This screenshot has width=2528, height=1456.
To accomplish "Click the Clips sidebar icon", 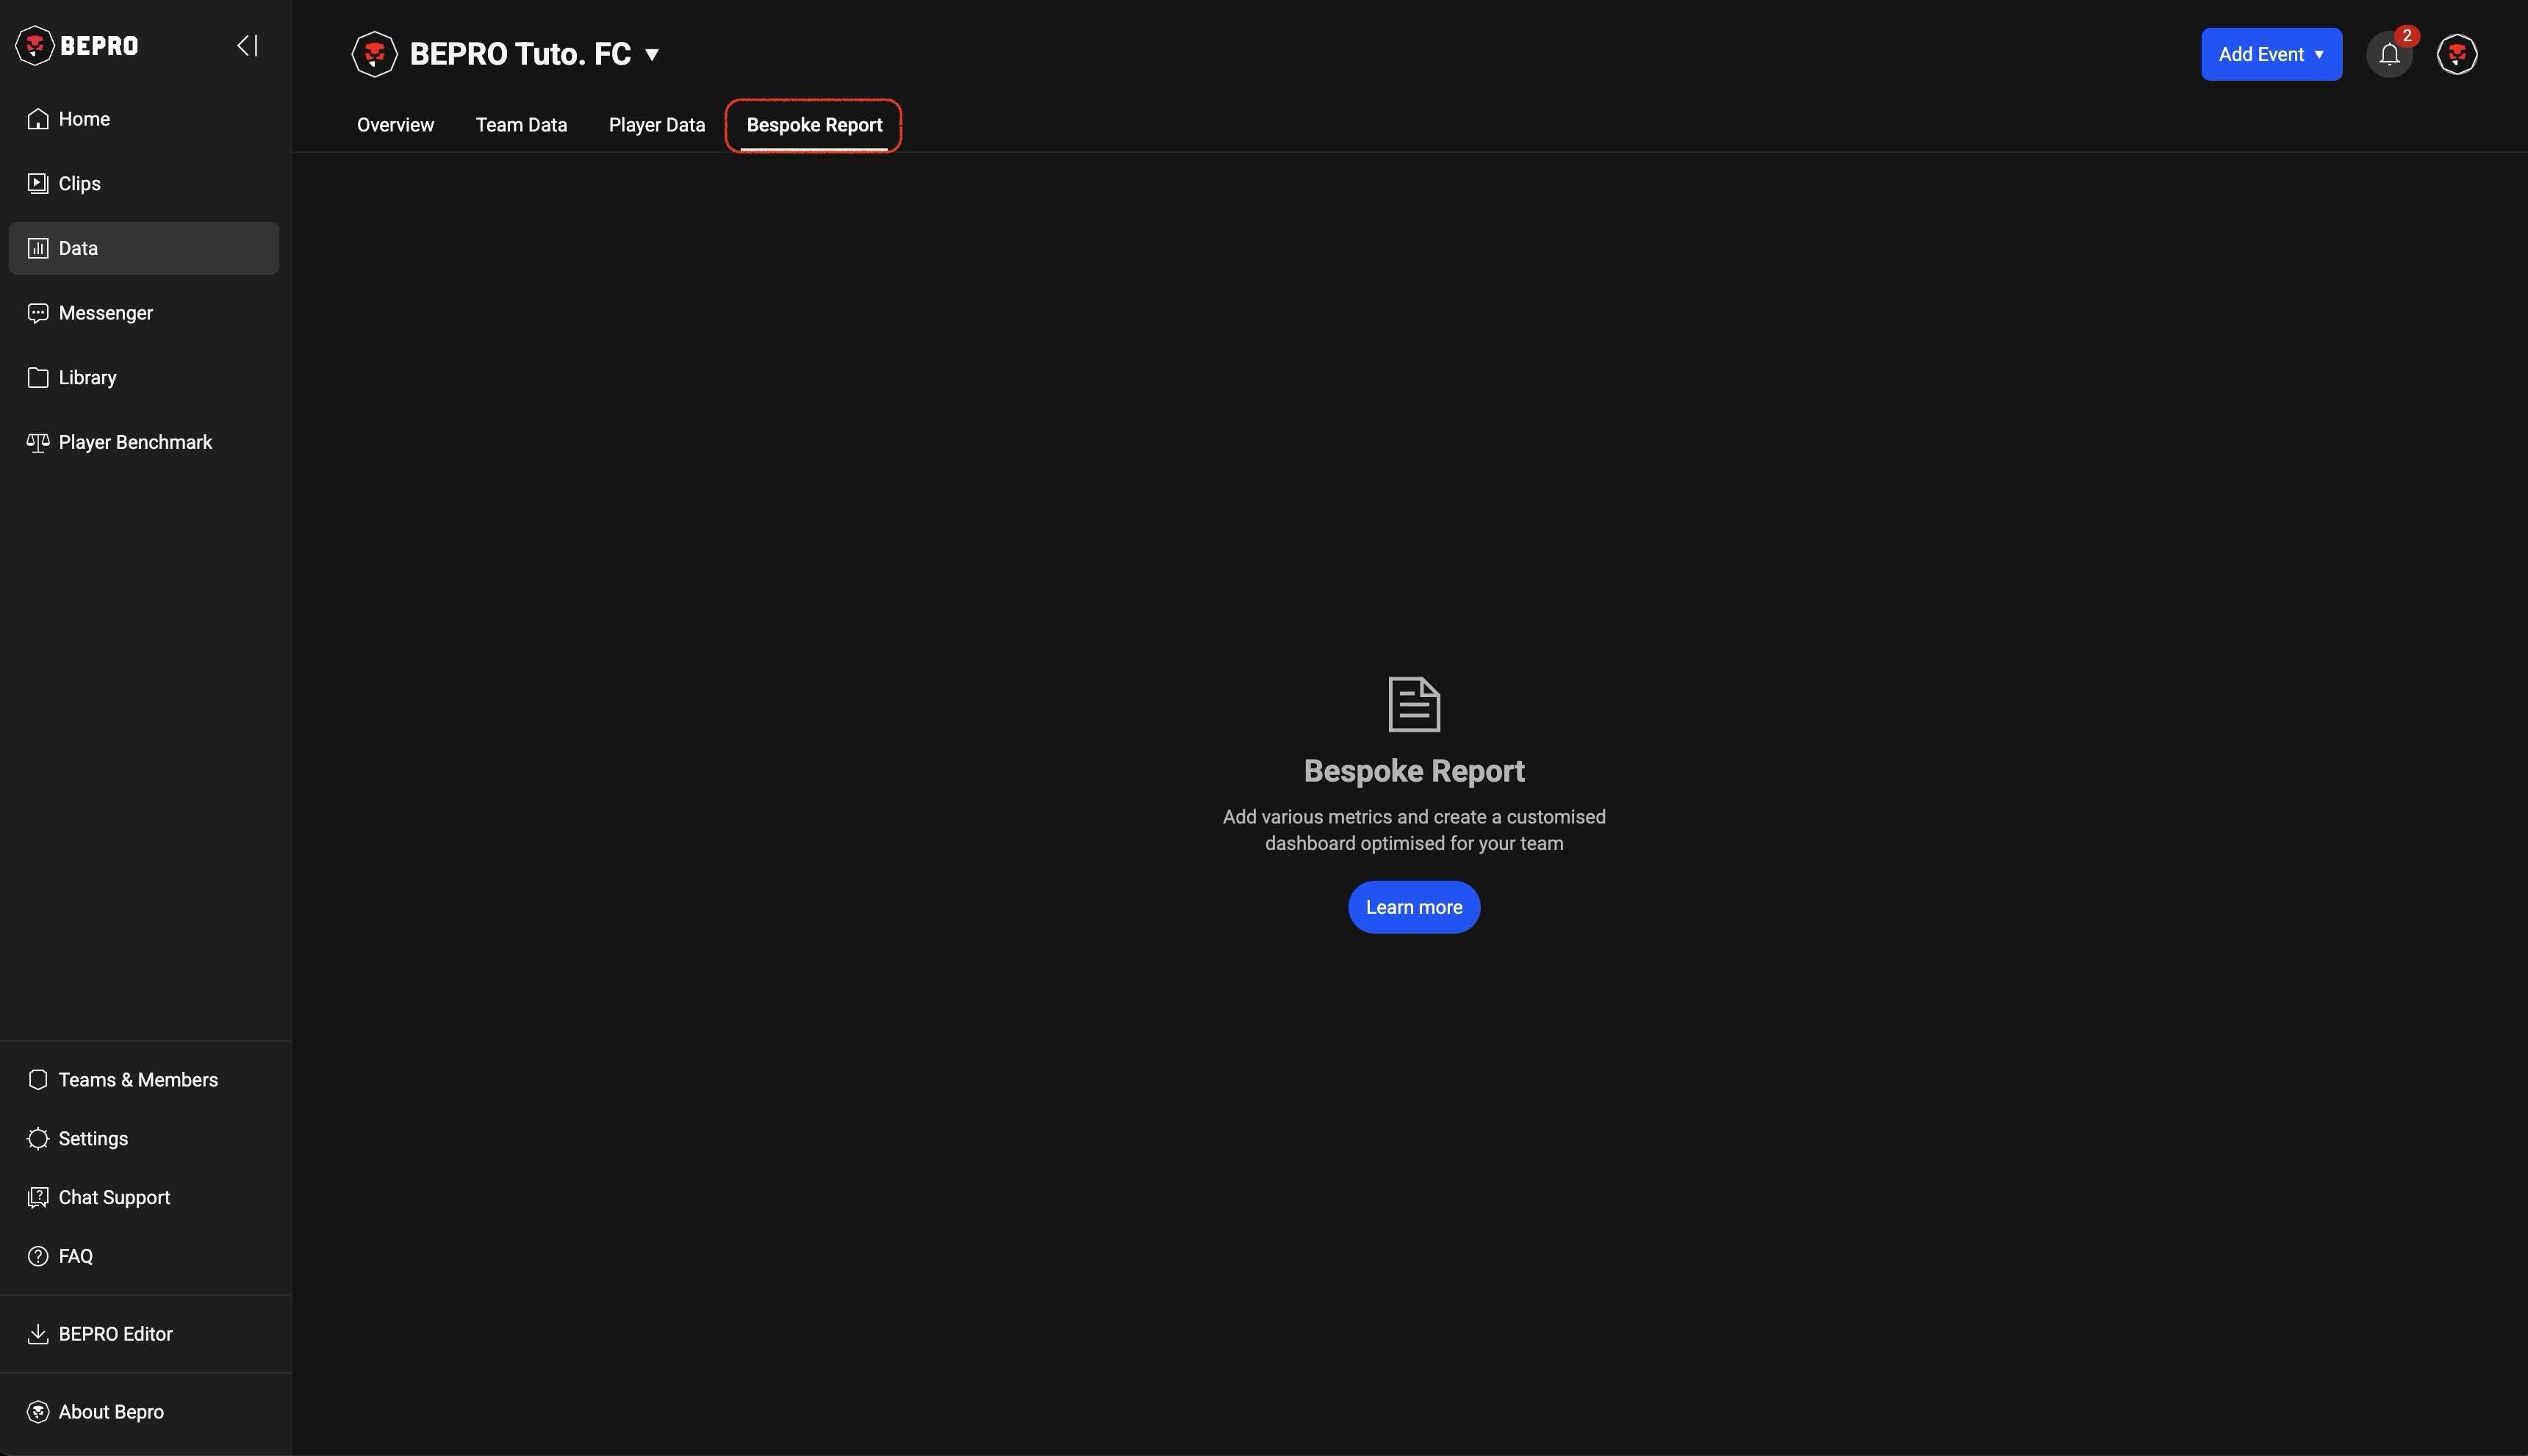I will pos(38,184).
